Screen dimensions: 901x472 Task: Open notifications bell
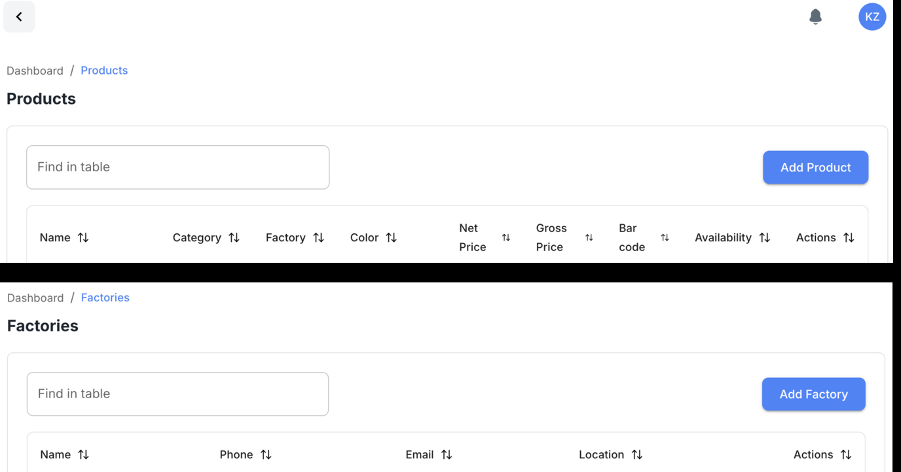(x=815, y=16)
